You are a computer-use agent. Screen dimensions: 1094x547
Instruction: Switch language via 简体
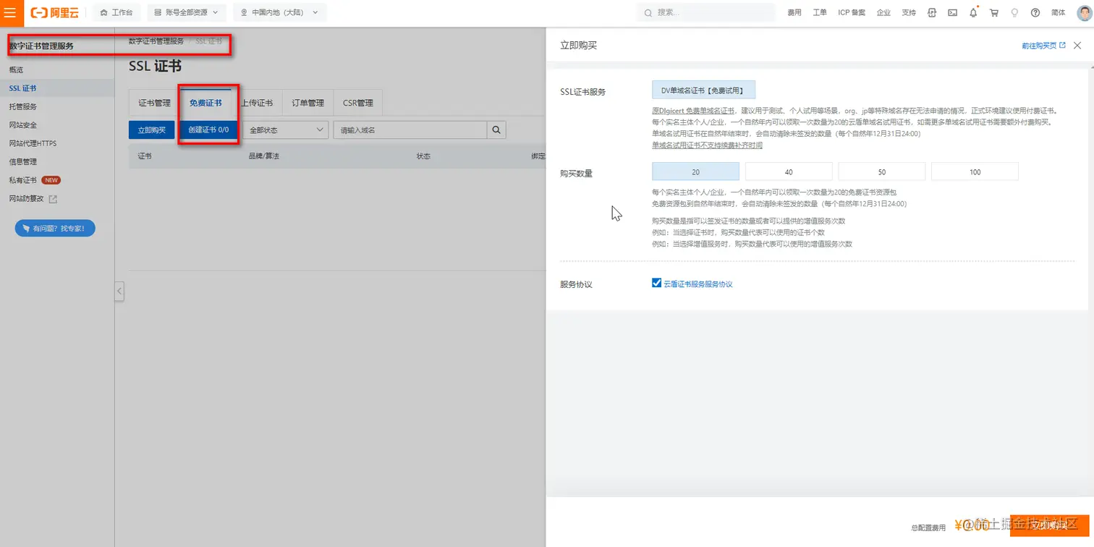coord(1058,12)
